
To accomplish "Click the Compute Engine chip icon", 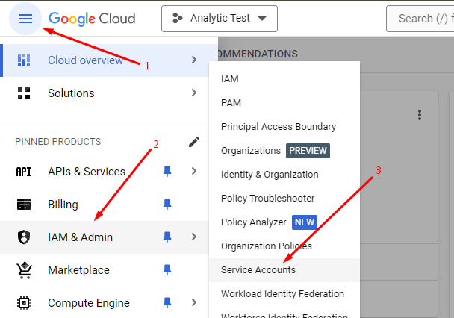I will (x=24, y=303).
